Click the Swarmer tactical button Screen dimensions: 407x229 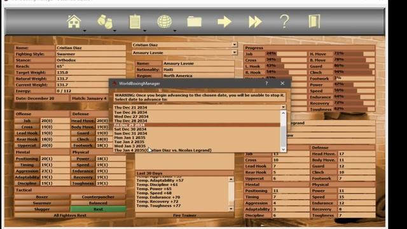point(42,203)
